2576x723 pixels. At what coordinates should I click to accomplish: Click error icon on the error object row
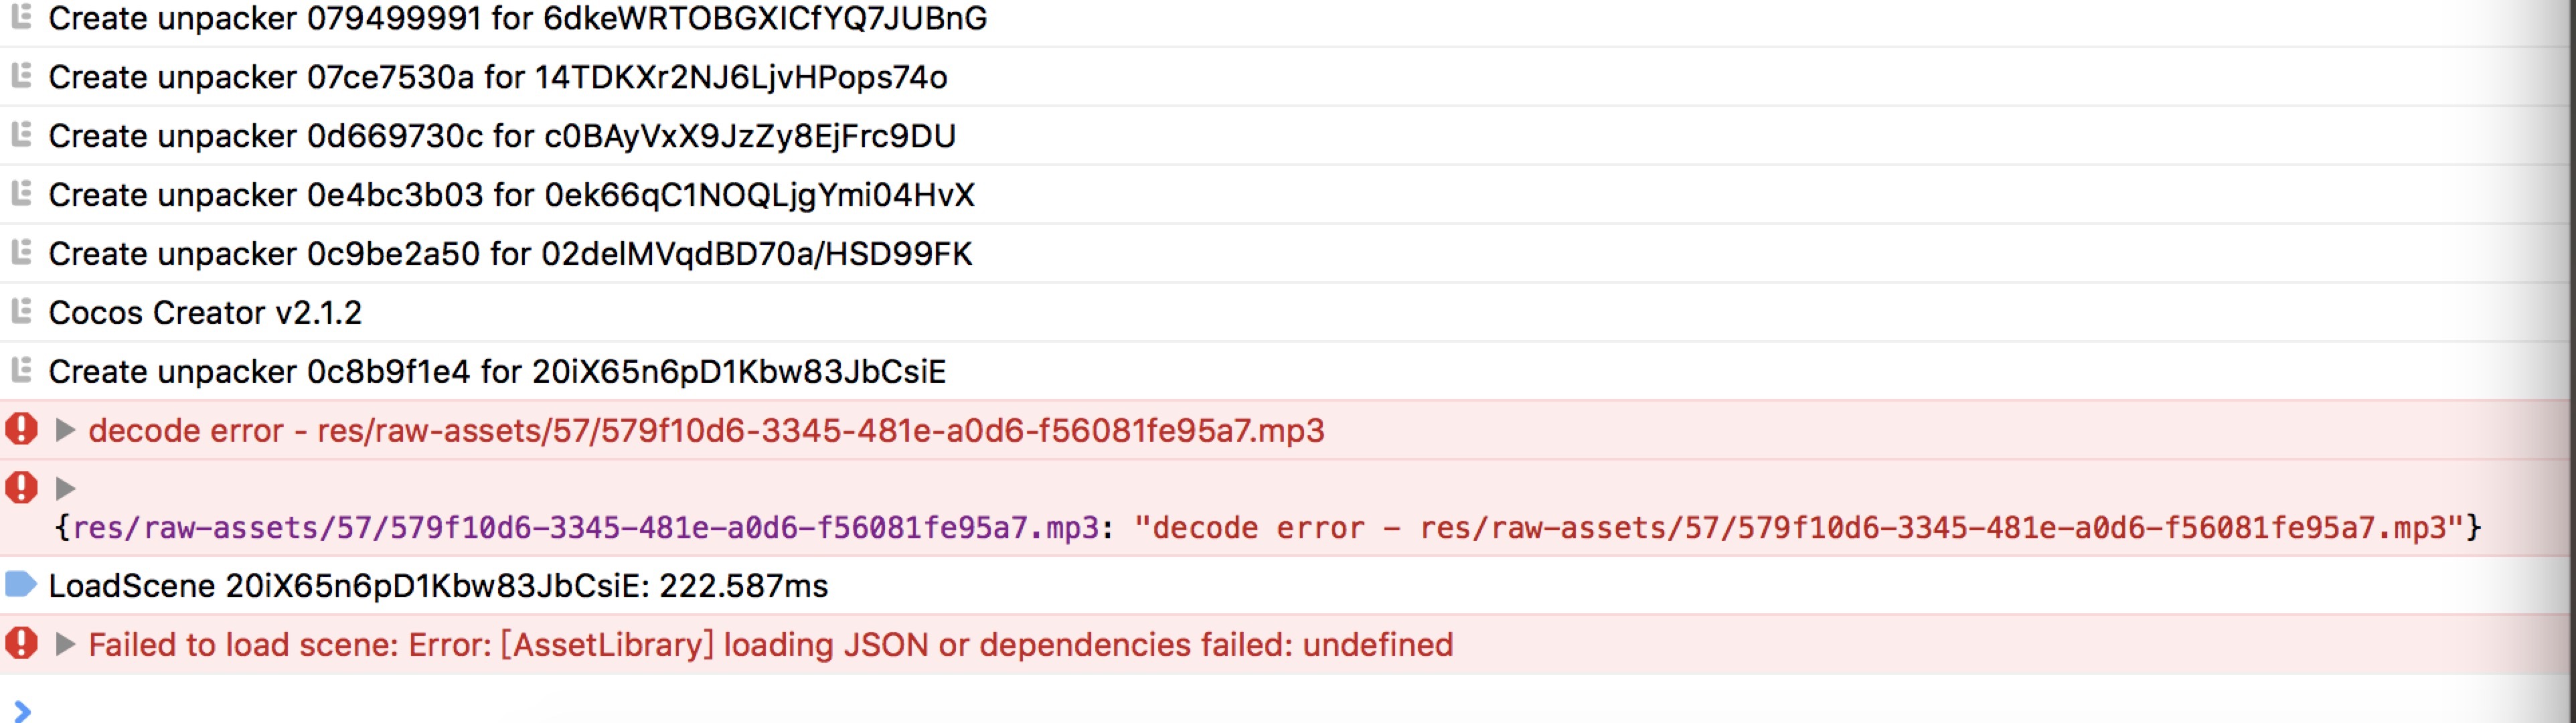coord(21,488)
